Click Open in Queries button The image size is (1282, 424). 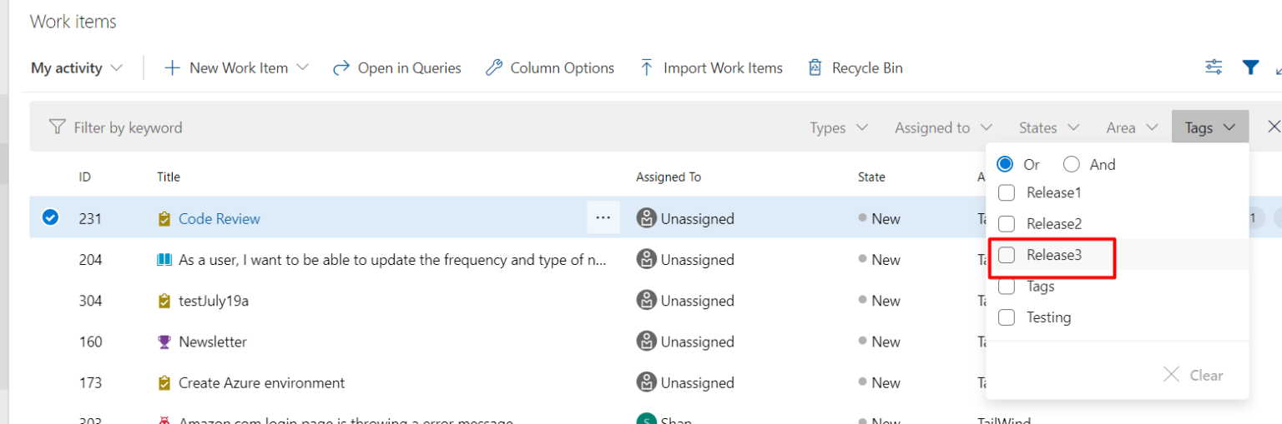[x=396, y=68]
